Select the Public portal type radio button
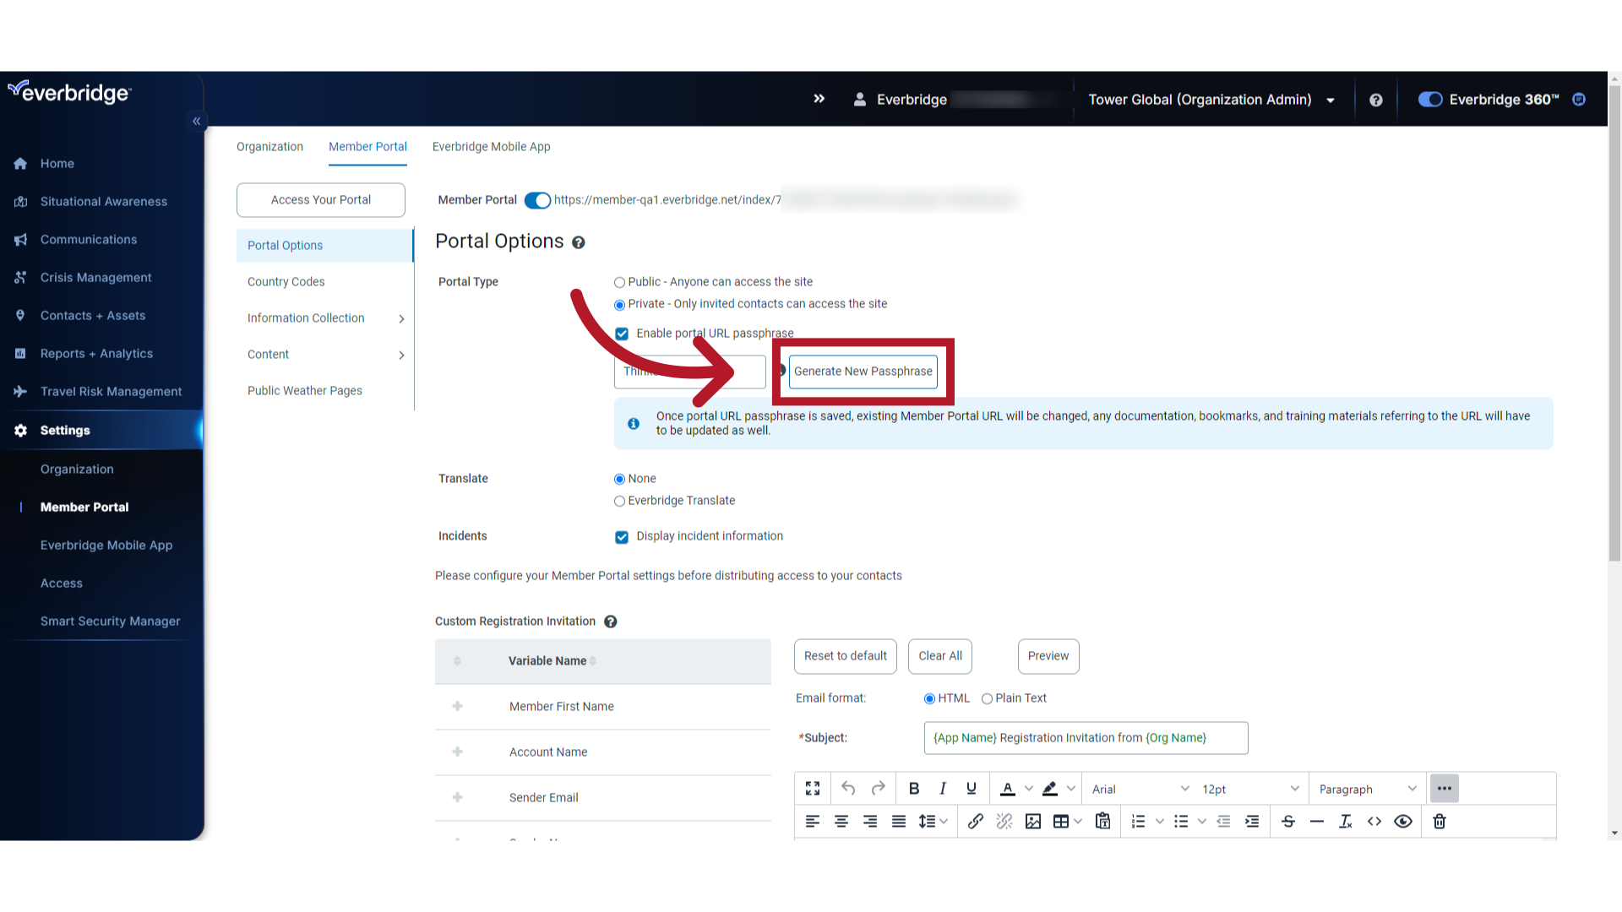 (619, 280)
